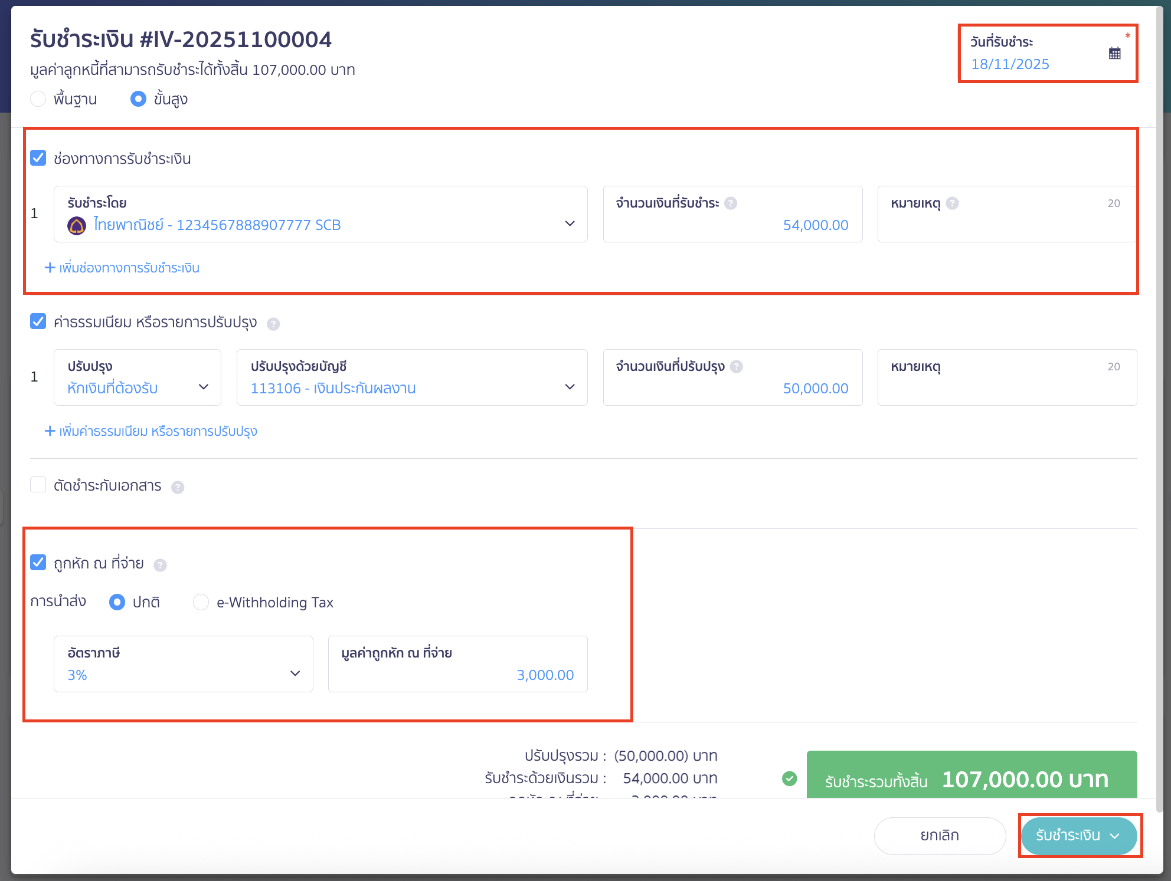This screenshot has width=1171, height=881.
Task: Click the help icon next to จำนวนเงินที่ปรับปรุง
Action: [736, 367]
